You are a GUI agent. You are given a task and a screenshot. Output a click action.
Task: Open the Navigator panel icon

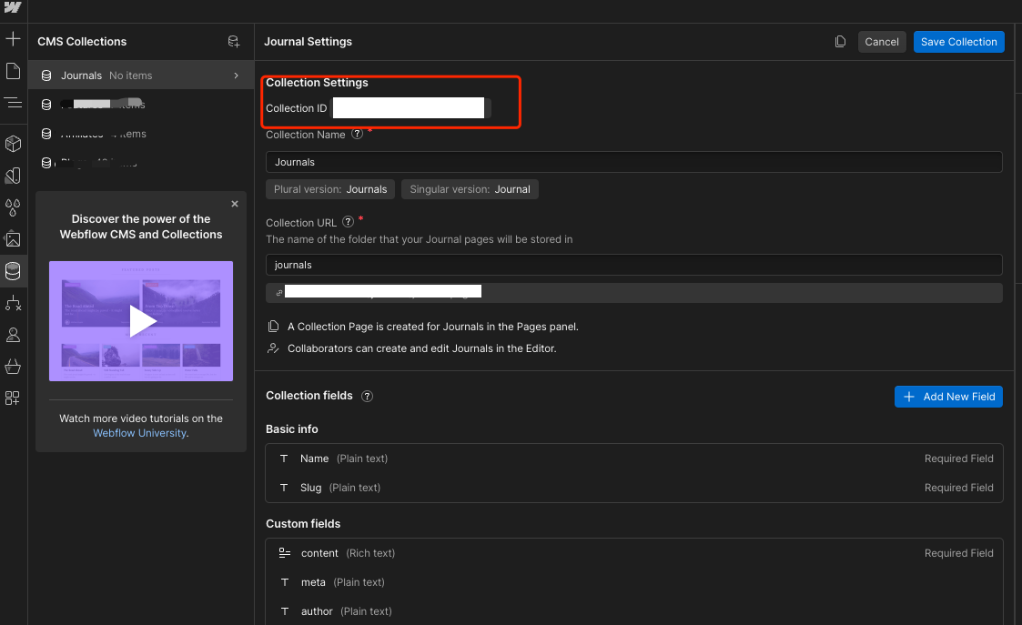[13, 102]
